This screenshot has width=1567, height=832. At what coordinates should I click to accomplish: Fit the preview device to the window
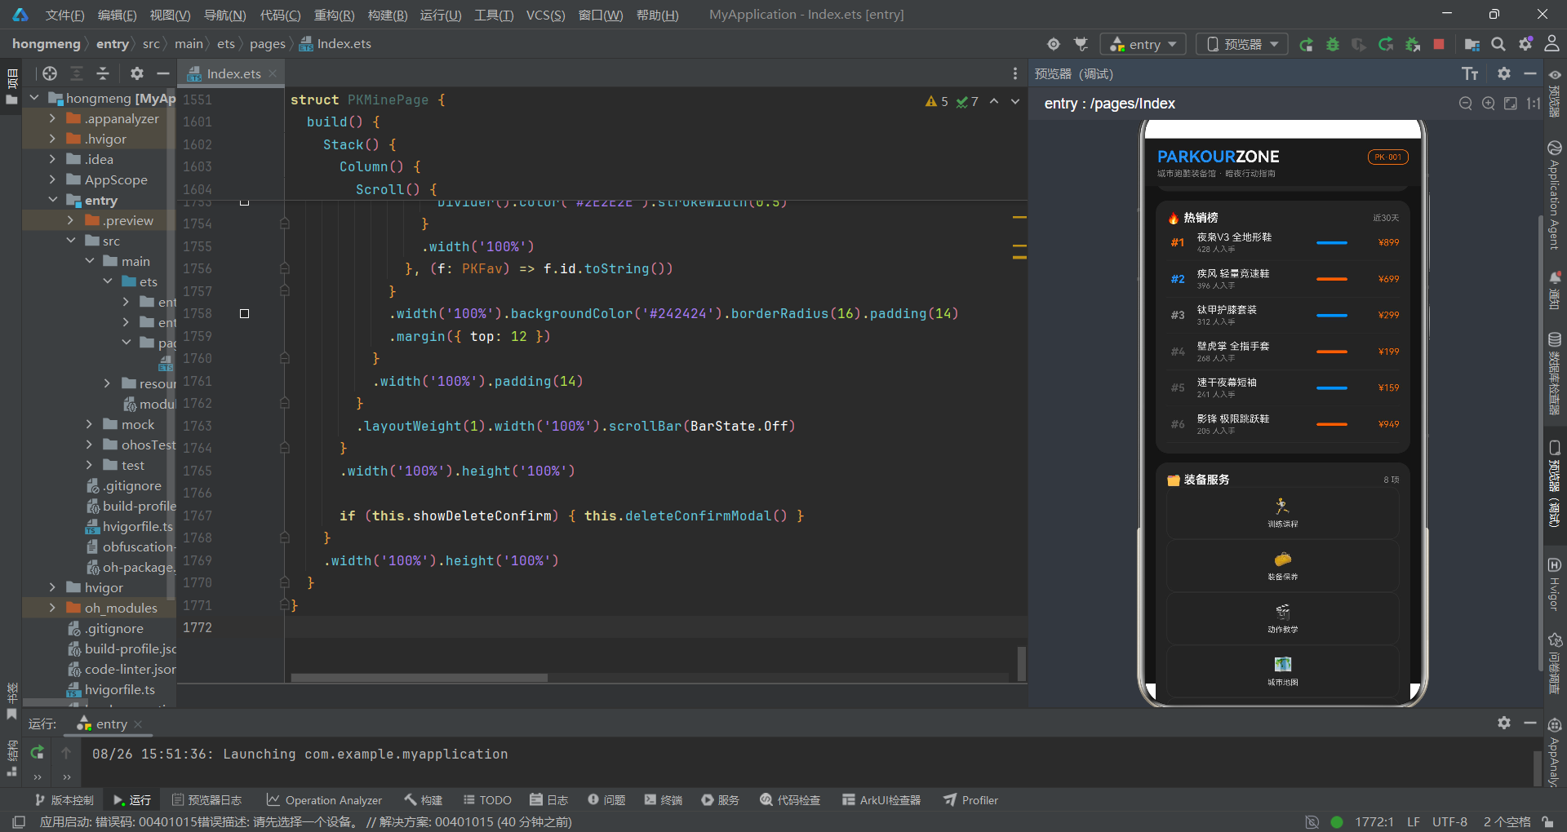click(1511, 104)
